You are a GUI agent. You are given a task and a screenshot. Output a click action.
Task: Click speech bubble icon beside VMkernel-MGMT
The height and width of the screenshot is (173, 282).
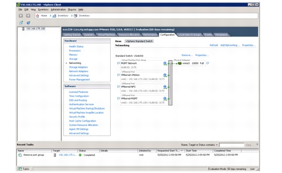[x=119, y=99]
